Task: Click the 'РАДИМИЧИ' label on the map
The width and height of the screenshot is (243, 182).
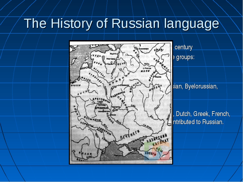Action: 118,95
